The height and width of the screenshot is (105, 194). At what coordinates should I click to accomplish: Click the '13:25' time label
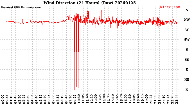[100, 99]
